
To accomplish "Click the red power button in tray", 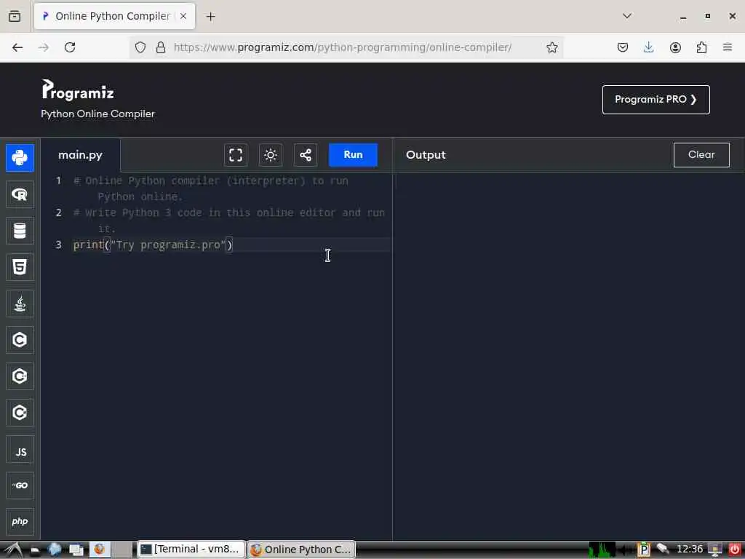I will click(x=735, y=550).
